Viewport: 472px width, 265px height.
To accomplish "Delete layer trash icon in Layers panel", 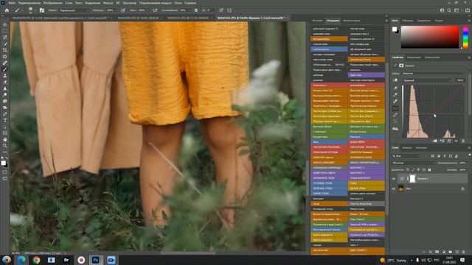I will (464, 252).
